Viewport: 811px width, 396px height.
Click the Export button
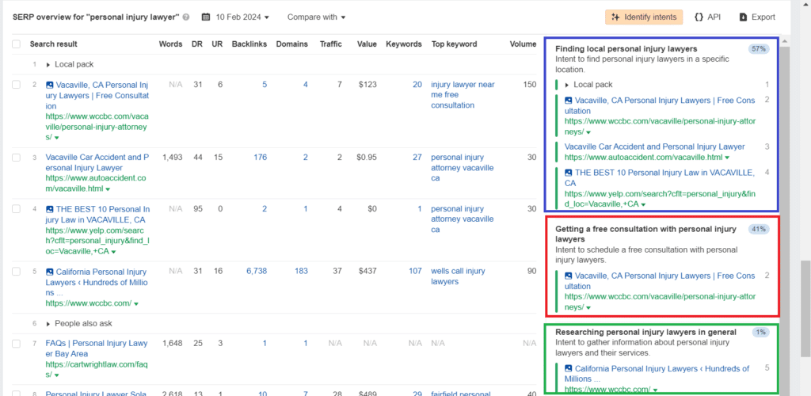(x=757, y=17)
